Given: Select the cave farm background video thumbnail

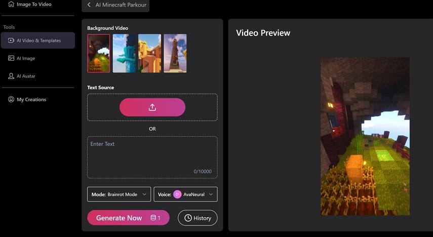Looking at the screenshot, I should tap(99, 53).
